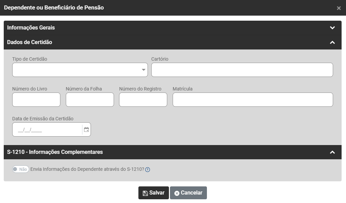The image size is (346, 203).
Task: Open the Tipo de Certidão dropdown
Action: pos(80,70)
